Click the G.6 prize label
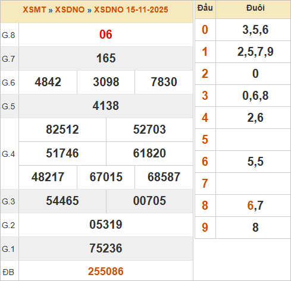Screen dimensions: 291x281 (x=8, y=83)
